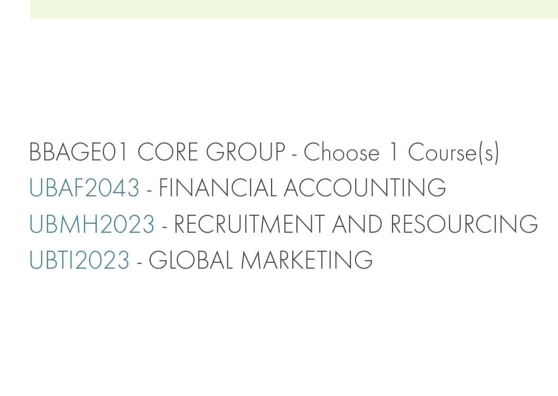Image resolution: width=558 pixels, height=396 pixels.
Task: Click the Choose 1 Course(s) text
Action: pyautogui.click(x=402, y=153)
